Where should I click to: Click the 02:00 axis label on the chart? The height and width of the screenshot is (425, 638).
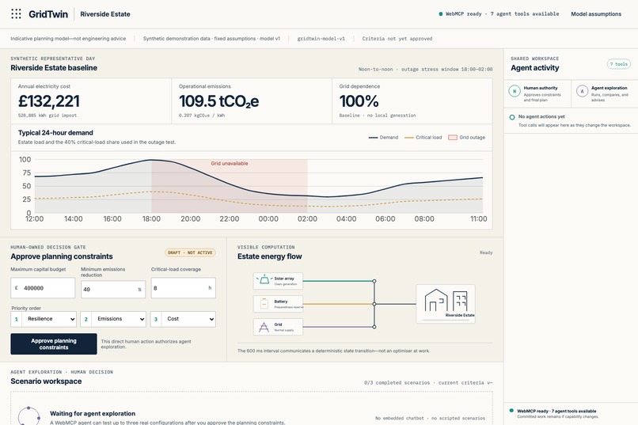(307, 218)
